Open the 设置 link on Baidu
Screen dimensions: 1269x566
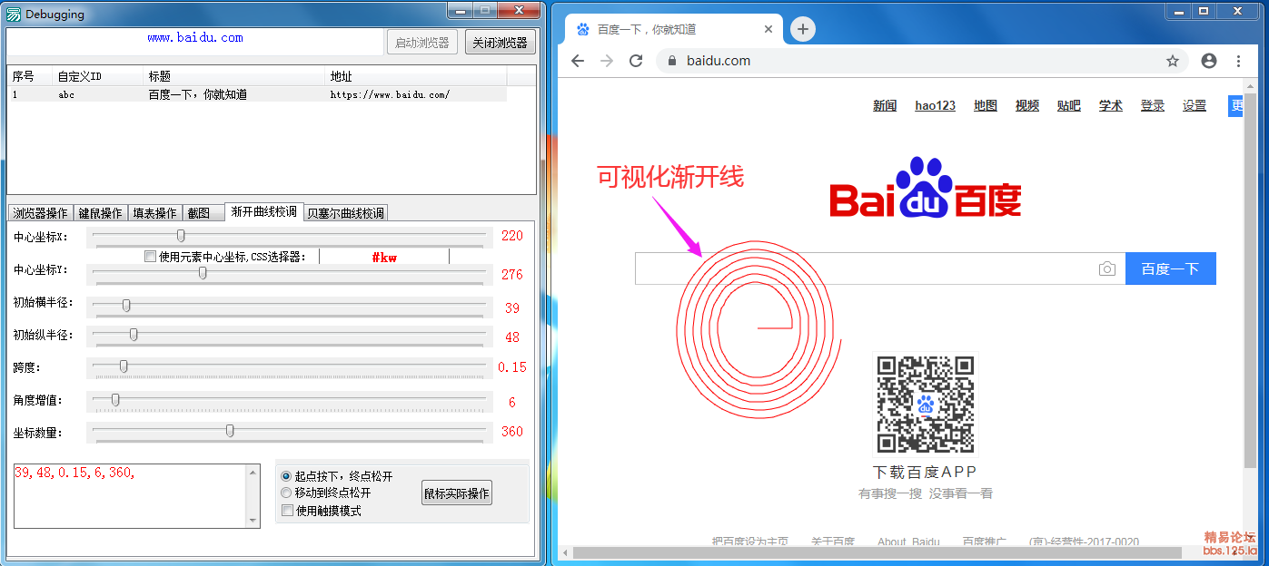[1195, 105]
